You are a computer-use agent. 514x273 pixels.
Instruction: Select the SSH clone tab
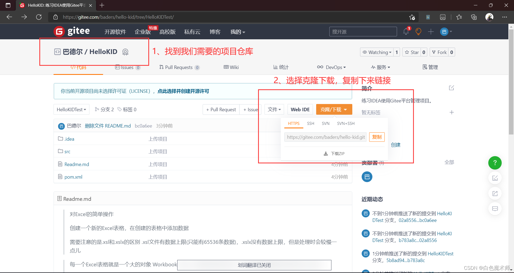coord(311,124)
